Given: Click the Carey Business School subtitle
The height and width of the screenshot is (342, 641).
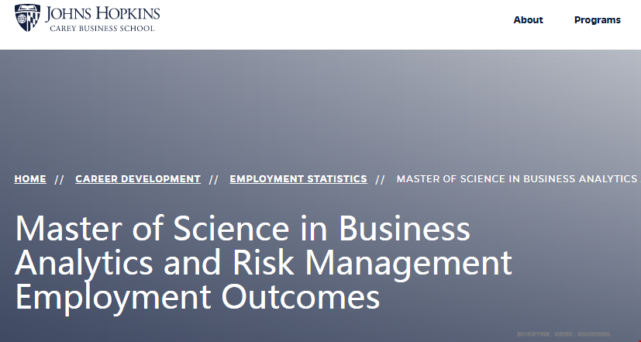Looking at the screenshot, I should pos(102,29).
